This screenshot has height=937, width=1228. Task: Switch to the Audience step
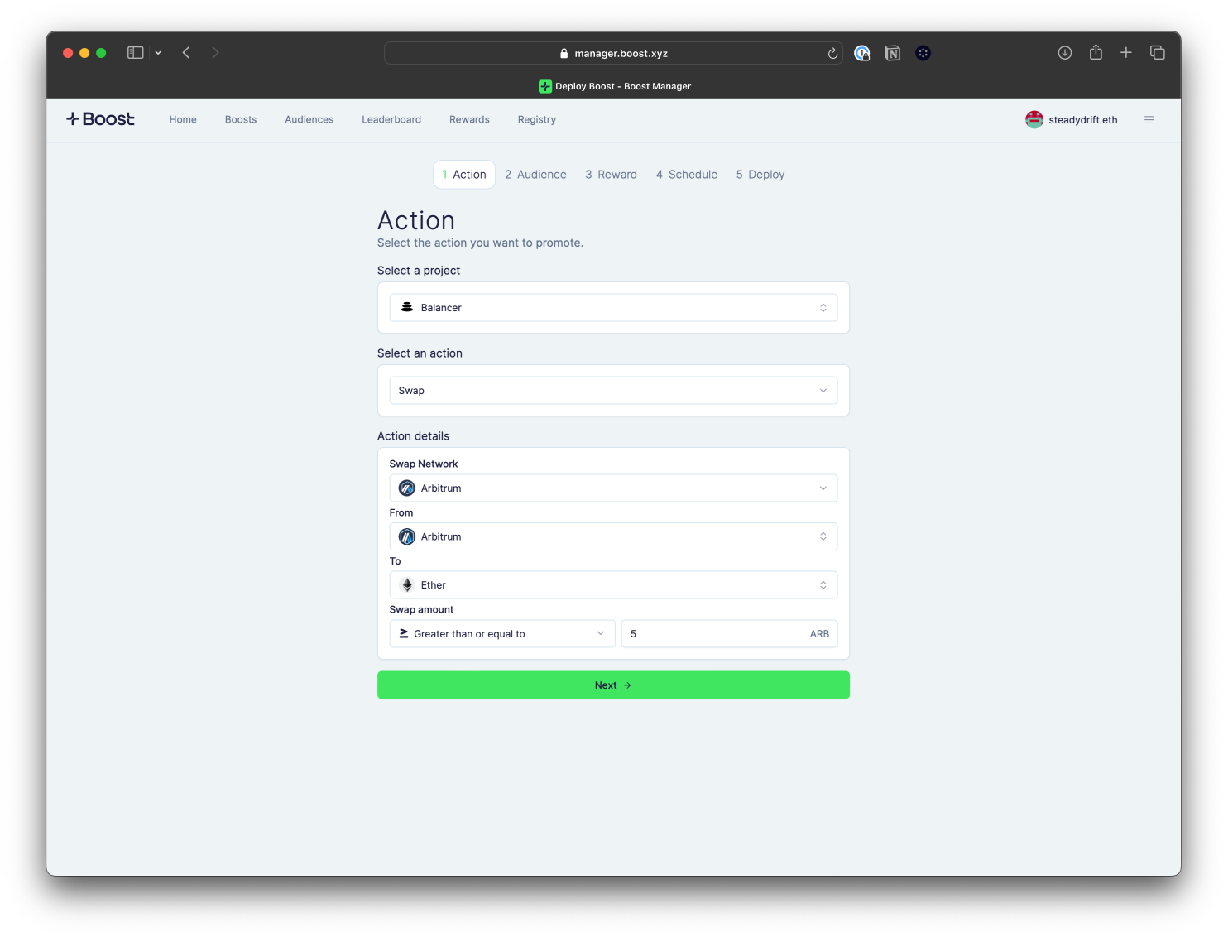(x=535, y=174)
